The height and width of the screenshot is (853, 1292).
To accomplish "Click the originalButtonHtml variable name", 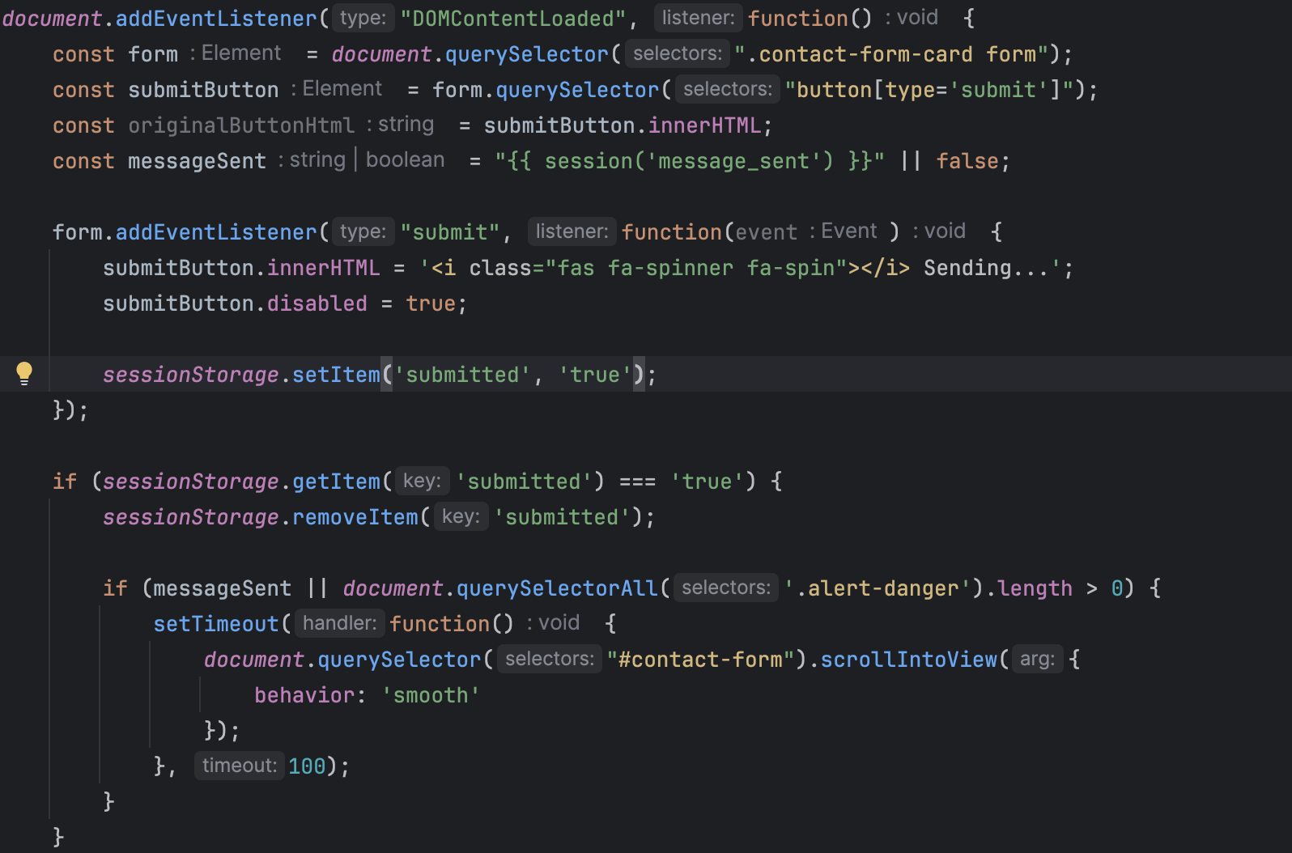I will (x=241, y=125).
